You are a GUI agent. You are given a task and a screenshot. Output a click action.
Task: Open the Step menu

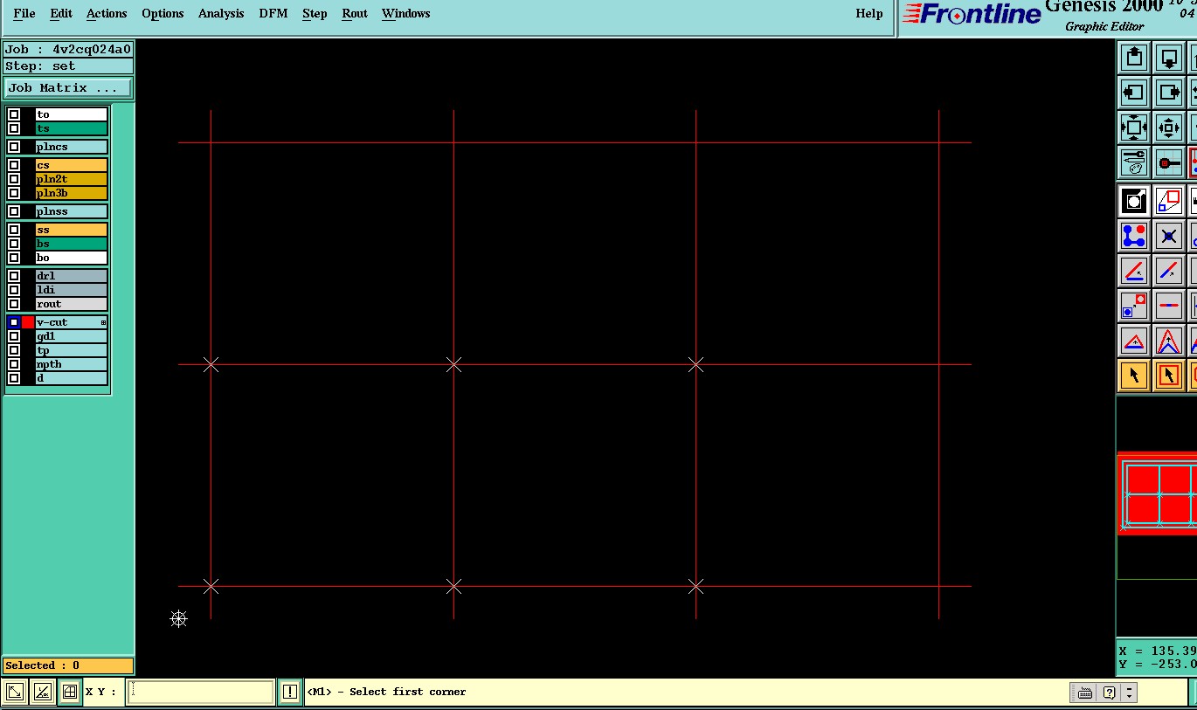tap(315, 13)
